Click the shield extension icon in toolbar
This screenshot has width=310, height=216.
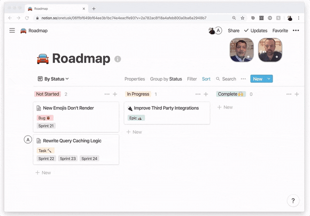[x=253, y=18]
